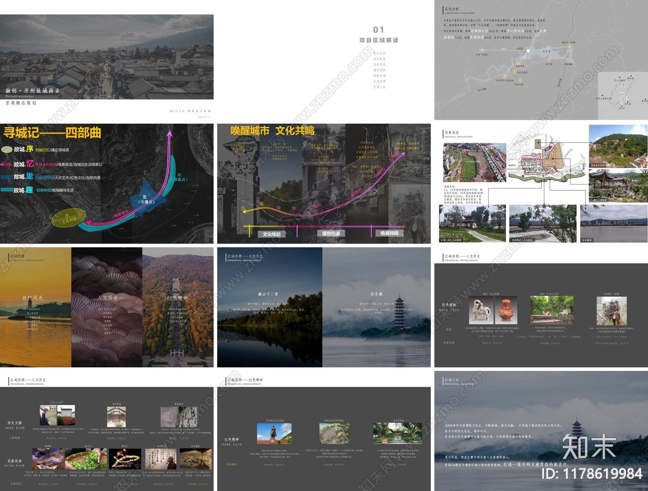Select the '人文历史' fan-pattern panel title
The image size is (648, 491).
coord(108,298)
